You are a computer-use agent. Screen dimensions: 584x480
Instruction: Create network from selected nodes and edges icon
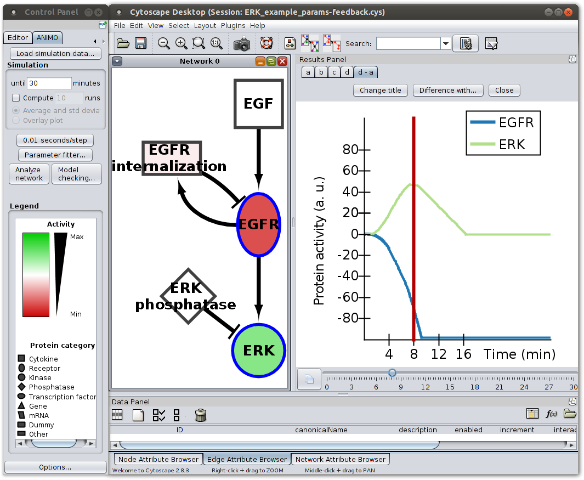pyautogui.click(x=331, y=43)
